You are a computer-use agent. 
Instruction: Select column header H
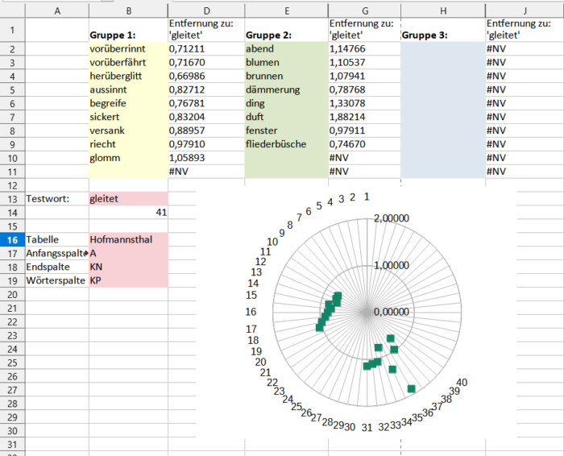pyautogui.click(x=442, y=10)
